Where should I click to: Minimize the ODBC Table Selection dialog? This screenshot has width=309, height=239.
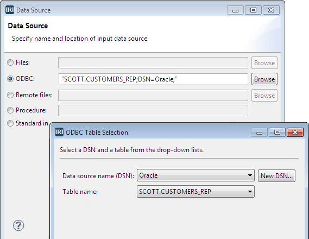point(259,132)
